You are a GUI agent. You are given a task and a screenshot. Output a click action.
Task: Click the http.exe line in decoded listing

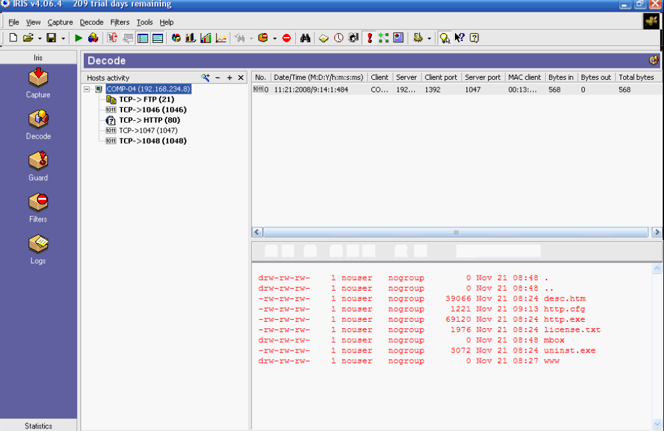click(422, 319)
